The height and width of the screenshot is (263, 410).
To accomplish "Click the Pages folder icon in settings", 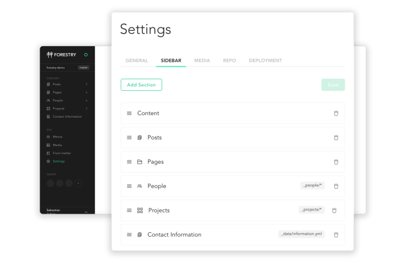I will click(140, 162).
